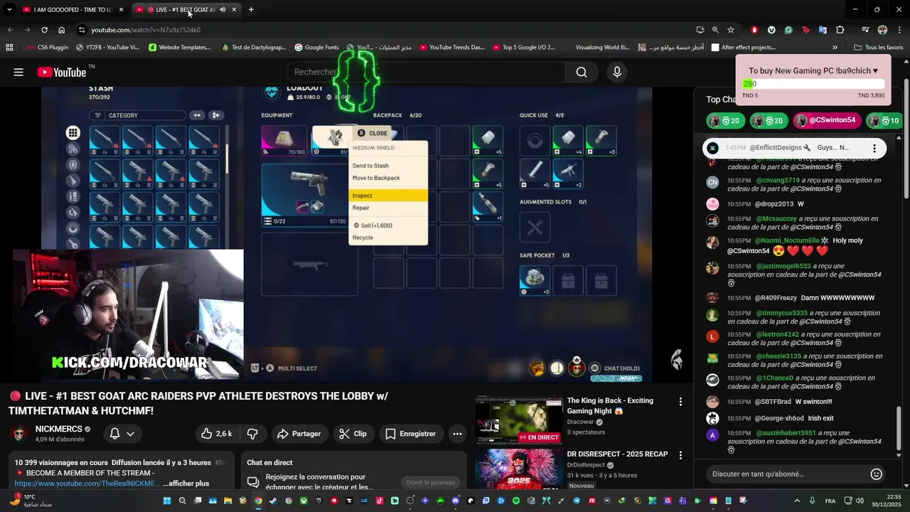Image resolution: width=910 pixels, height=512 pixels.
Task: Expand description with afficher plus
Action: [x=186, y=484]
